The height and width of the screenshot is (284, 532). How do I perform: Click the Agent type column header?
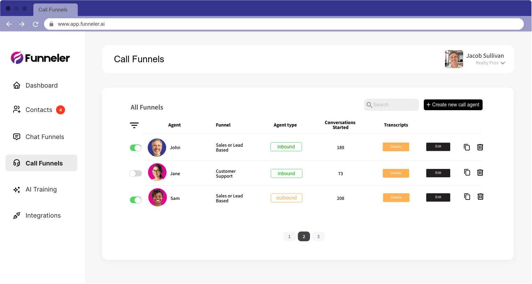click(285, 125)
